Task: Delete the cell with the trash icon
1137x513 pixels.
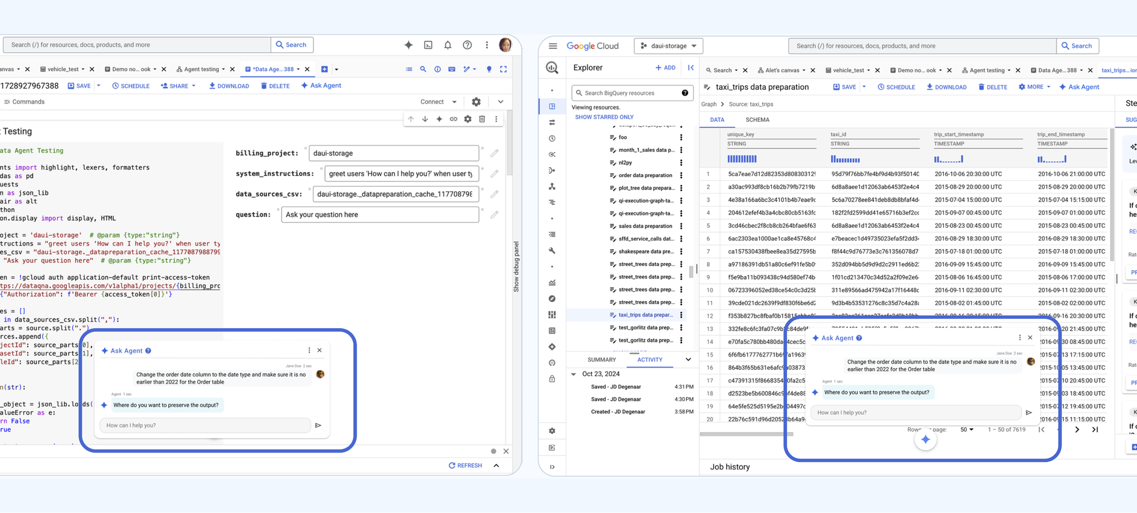Action: click(x=482, y=119)
